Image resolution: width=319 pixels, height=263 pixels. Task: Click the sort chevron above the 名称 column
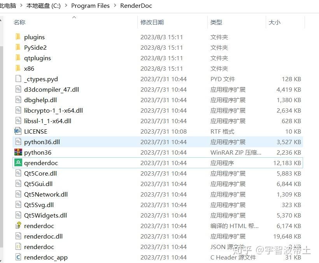74,17
